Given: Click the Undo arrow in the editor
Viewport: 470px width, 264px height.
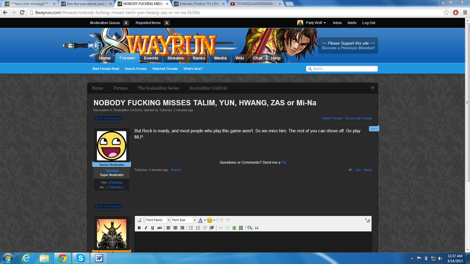Looking at the screenshot, I should [x=221, y=220].
